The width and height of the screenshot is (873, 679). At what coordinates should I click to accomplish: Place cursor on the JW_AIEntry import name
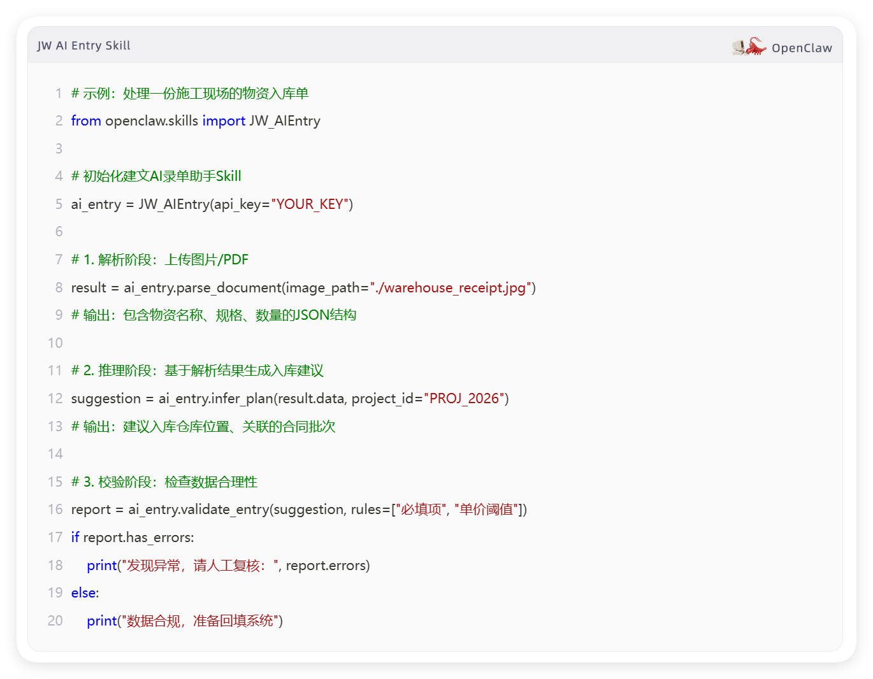pos(284,121)
